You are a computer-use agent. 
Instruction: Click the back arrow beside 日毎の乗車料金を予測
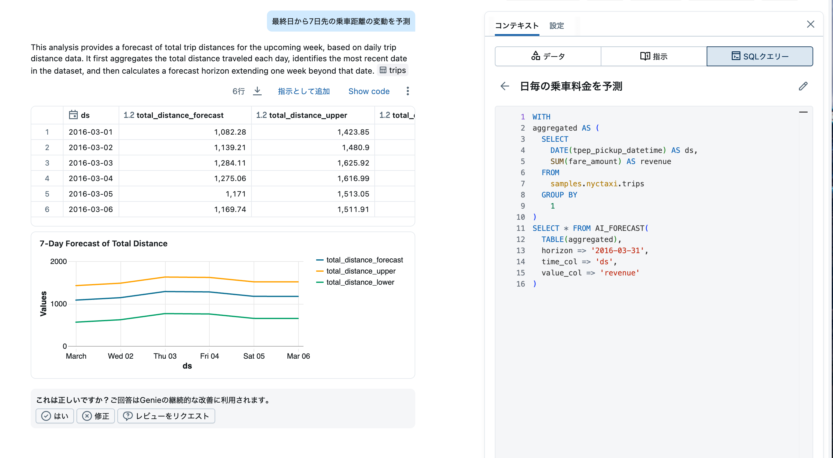coord(504,86)
